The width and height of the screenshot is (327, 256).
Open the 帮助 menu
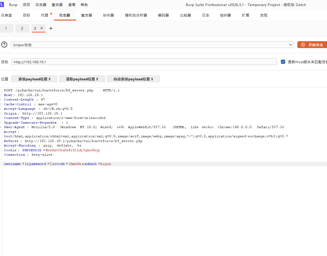click(x=84, y=5)
